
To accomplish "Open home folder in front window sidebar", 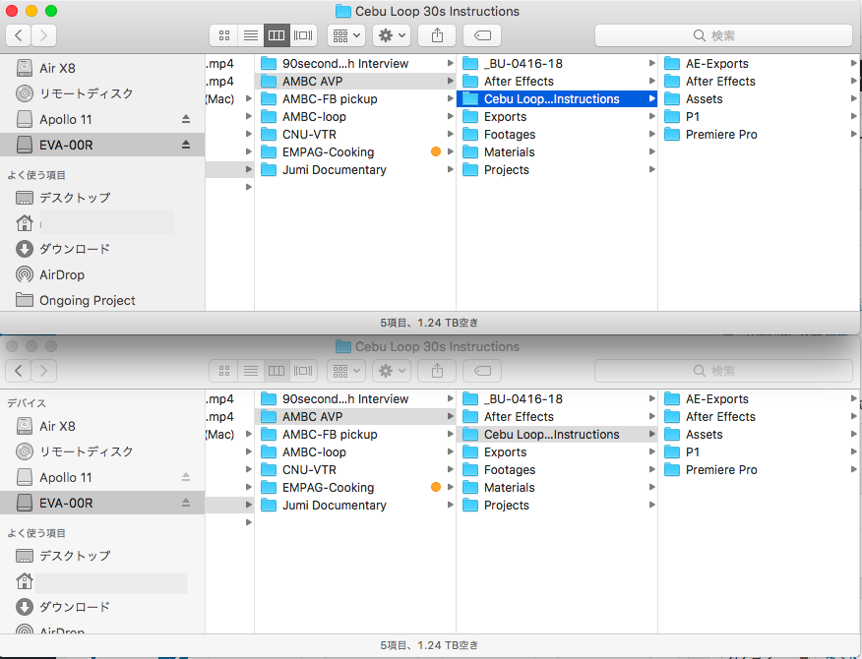I will pos(102,223).
